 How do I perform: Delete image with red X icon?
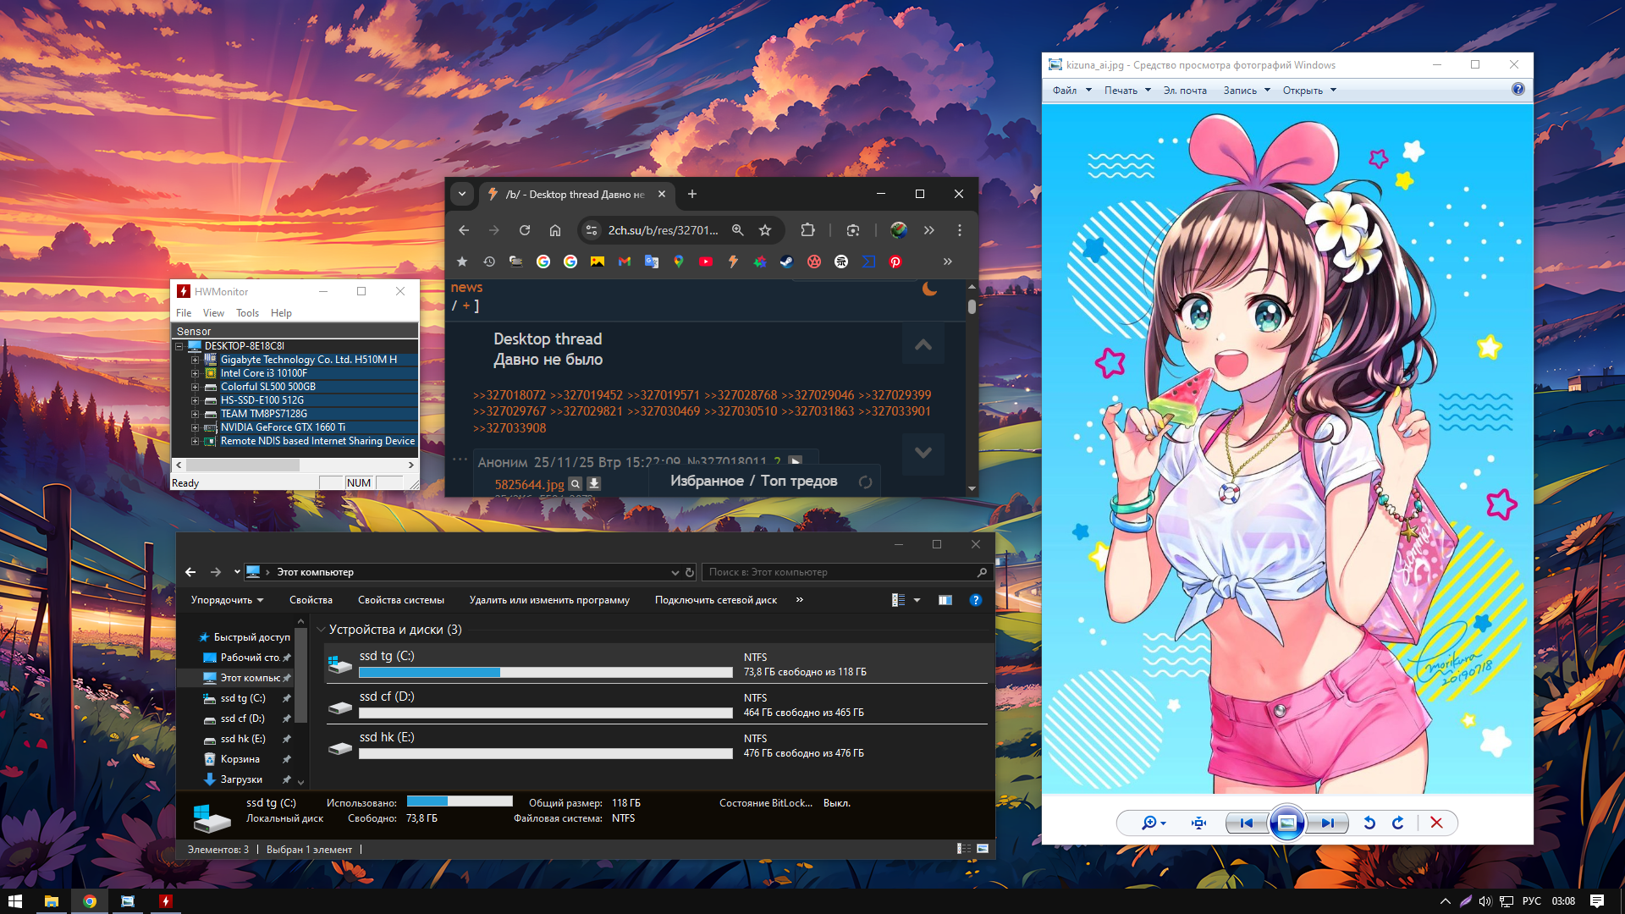click(1436, 823)
